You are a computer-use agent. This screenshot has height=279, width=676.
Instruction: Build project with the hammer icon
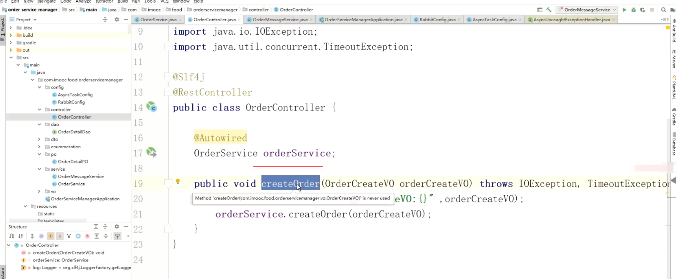click(549, 10)
